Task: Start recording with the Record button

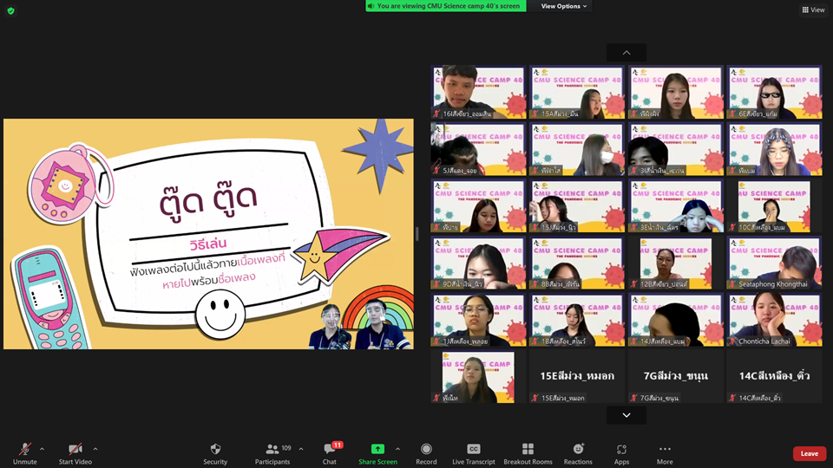Action: pyautogui.click(x=426, y=449)
